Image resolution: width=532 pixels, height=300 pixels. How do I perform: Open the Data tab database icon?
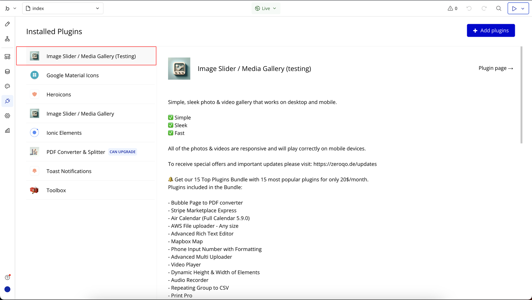pos(8,72)
